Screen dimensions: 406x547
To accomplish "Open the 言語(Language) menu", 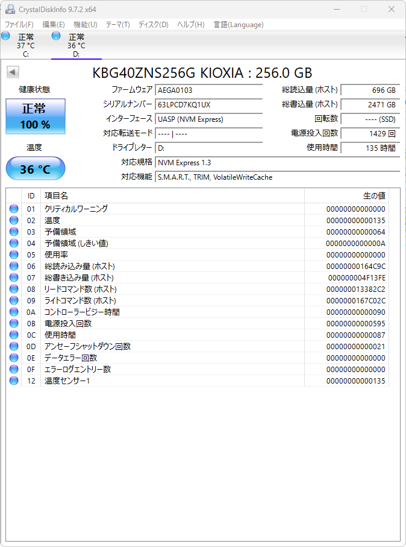I will coord(239,25).
